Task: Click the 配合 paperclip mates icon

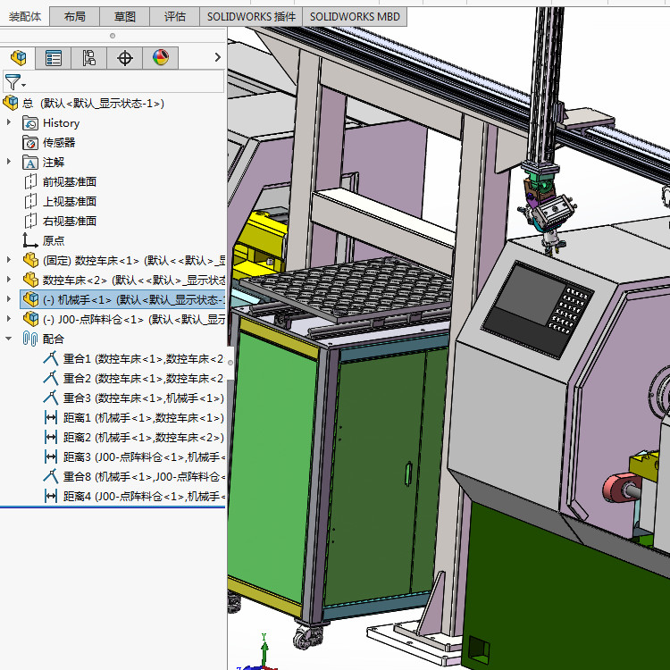Action: (29, 339)
